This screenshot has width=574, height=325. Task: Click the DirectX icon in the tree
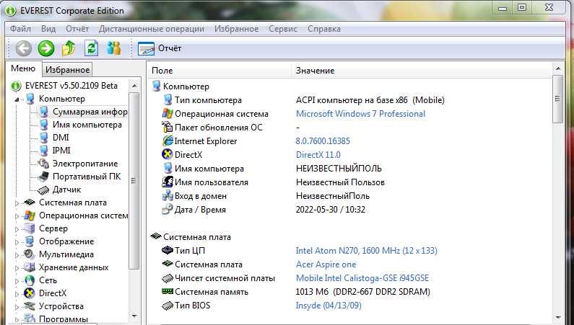[30, 293]
